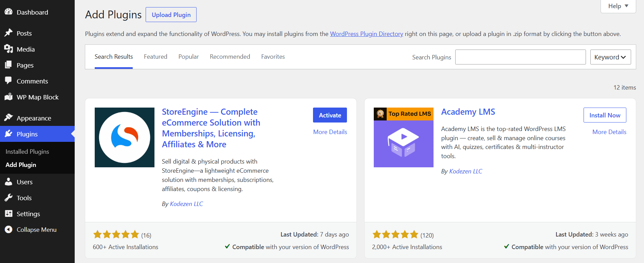This screenshot has width=644, height=263.
Task: Install the Academy LMS plugin now
Action: [605, 115]
